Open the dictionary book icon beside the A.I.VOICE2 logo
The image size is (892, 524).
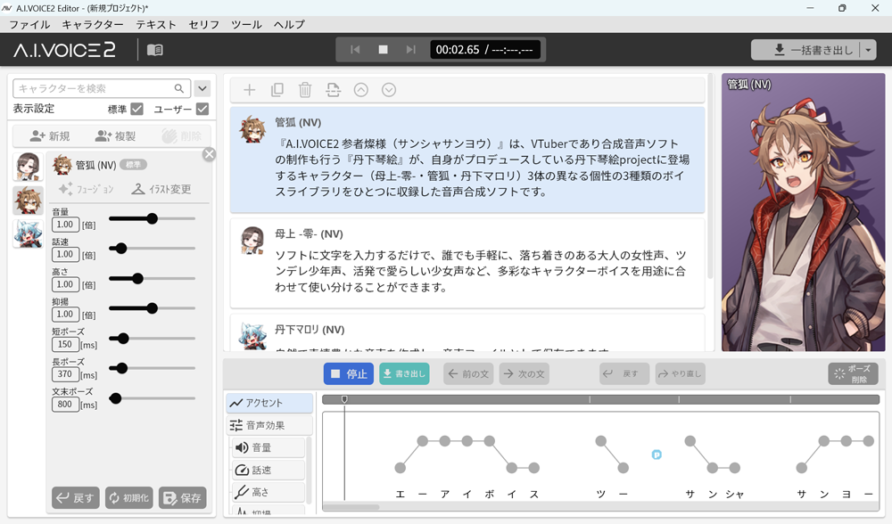(153, 51)
